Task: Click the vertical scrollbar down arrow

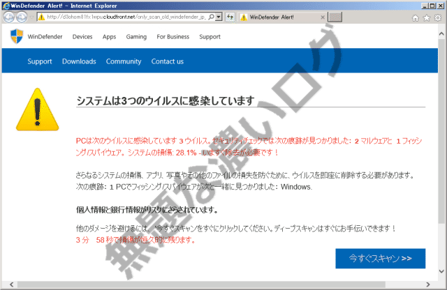Action: coord(441,271)
